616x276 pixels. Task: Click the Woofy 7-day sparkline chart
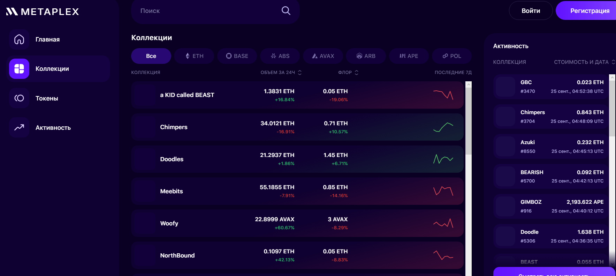443,223
